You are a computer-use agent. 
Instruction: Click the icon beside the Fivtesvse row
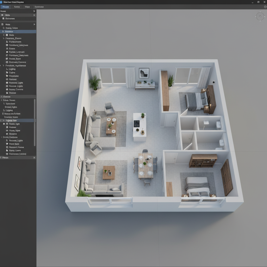point(3,19)
